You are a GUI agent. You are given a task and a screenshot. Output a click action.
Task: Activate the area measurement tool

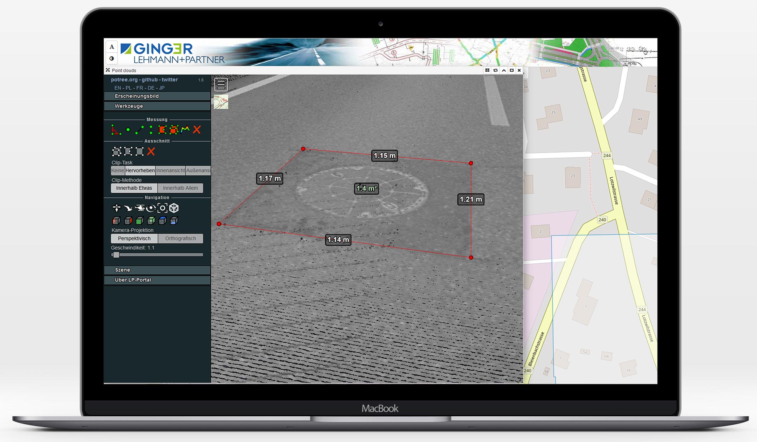(162, 130)
